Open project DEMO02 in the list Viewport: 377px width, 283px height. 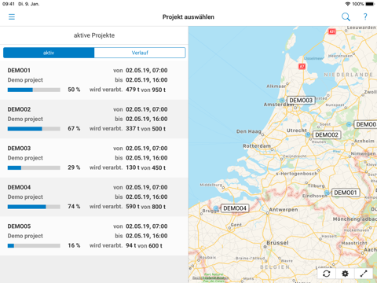click(94, 119)
